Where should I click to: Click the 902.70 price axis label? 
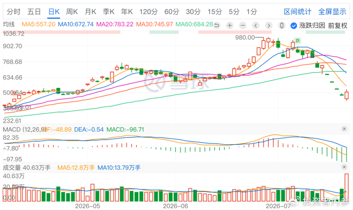pyautogui.click(x=13, y=46)
